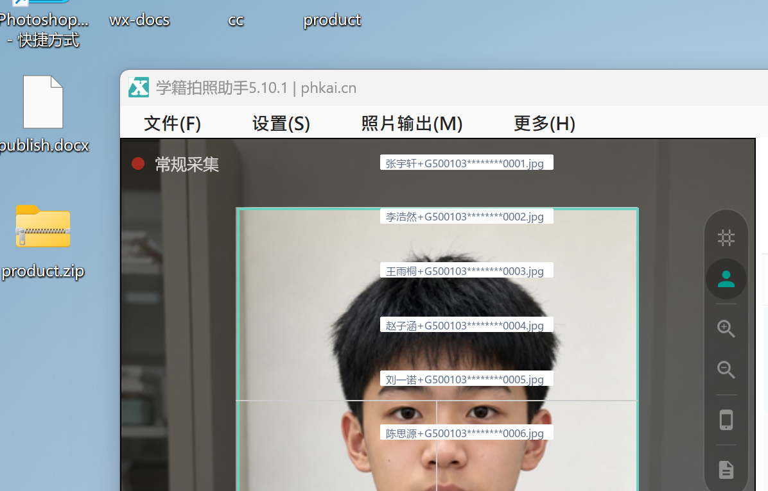Click the mobile phone icon
The width and height of the screenshot is (768, 491).
(x=726, y=420)
